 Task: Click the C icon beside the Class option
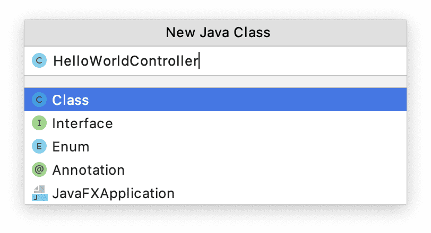click(x=39, y=100)
